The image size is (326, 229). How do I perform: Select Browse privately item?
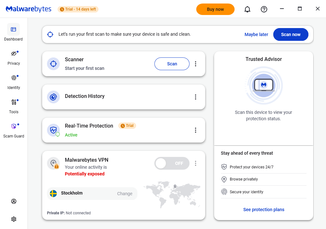tap(264, 179)
